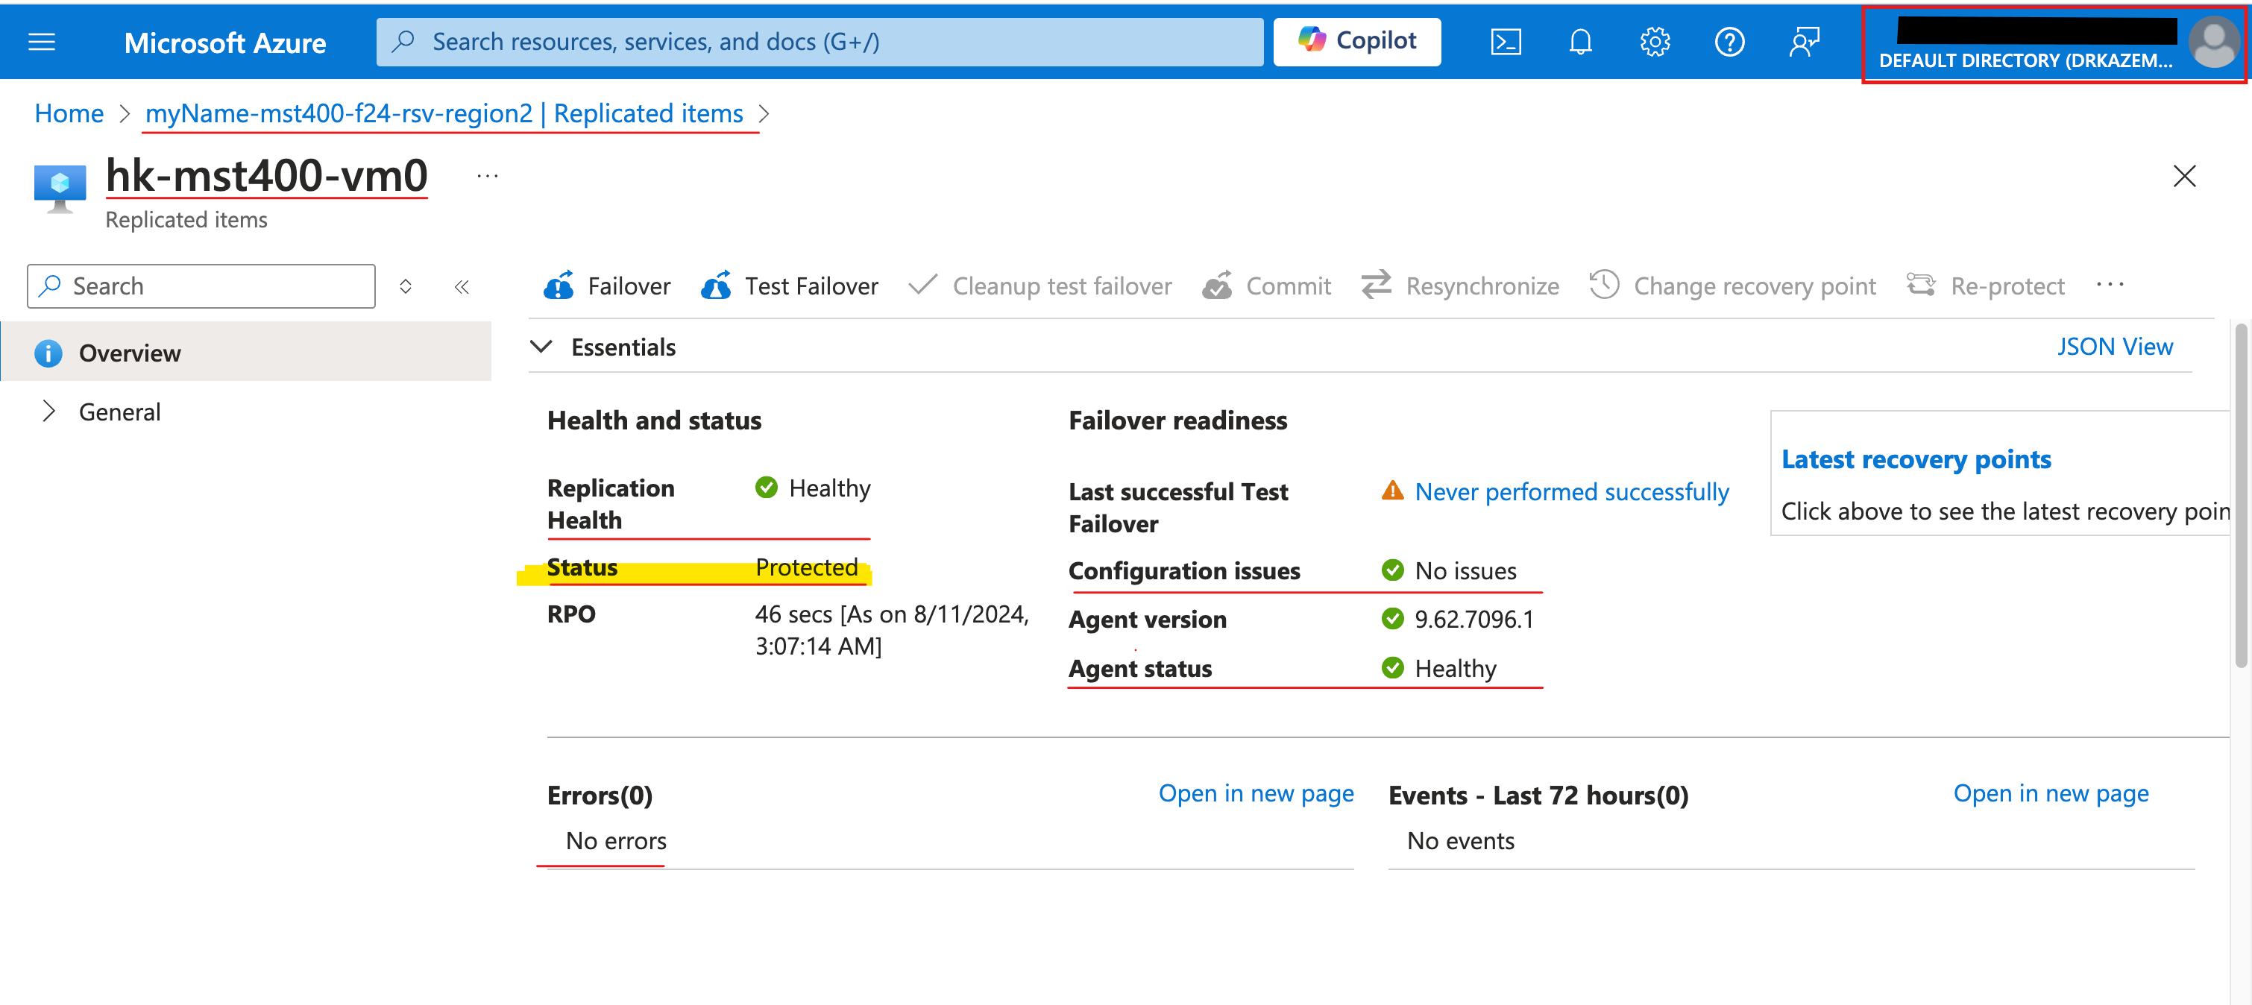Click Never performed successfully link
Image resolution: width=2252 pixels, height=1005 pixels.
pos(1571,491)
